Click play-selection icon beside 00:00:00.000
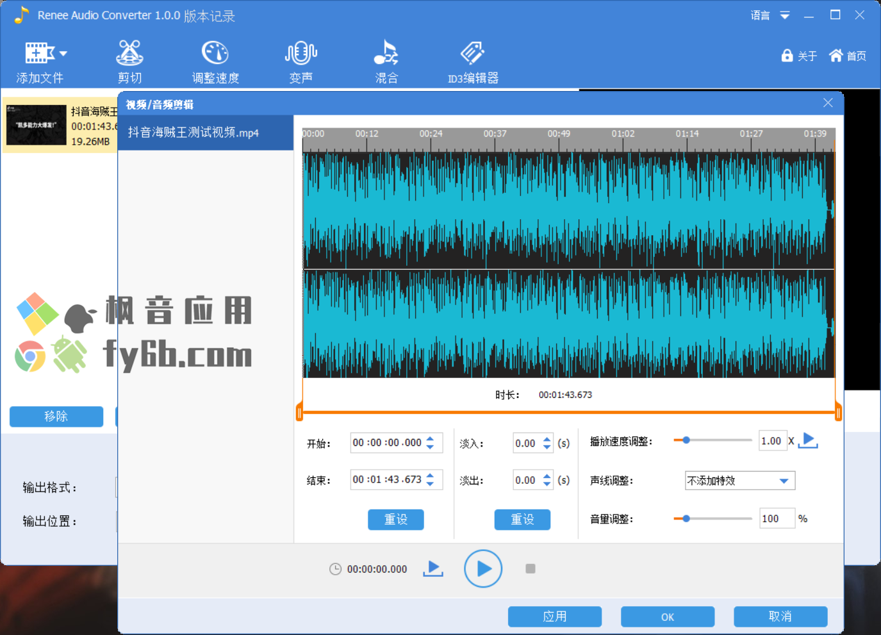Screen dimensions: 881x635 pyautogui.click(x=433, y=568)
